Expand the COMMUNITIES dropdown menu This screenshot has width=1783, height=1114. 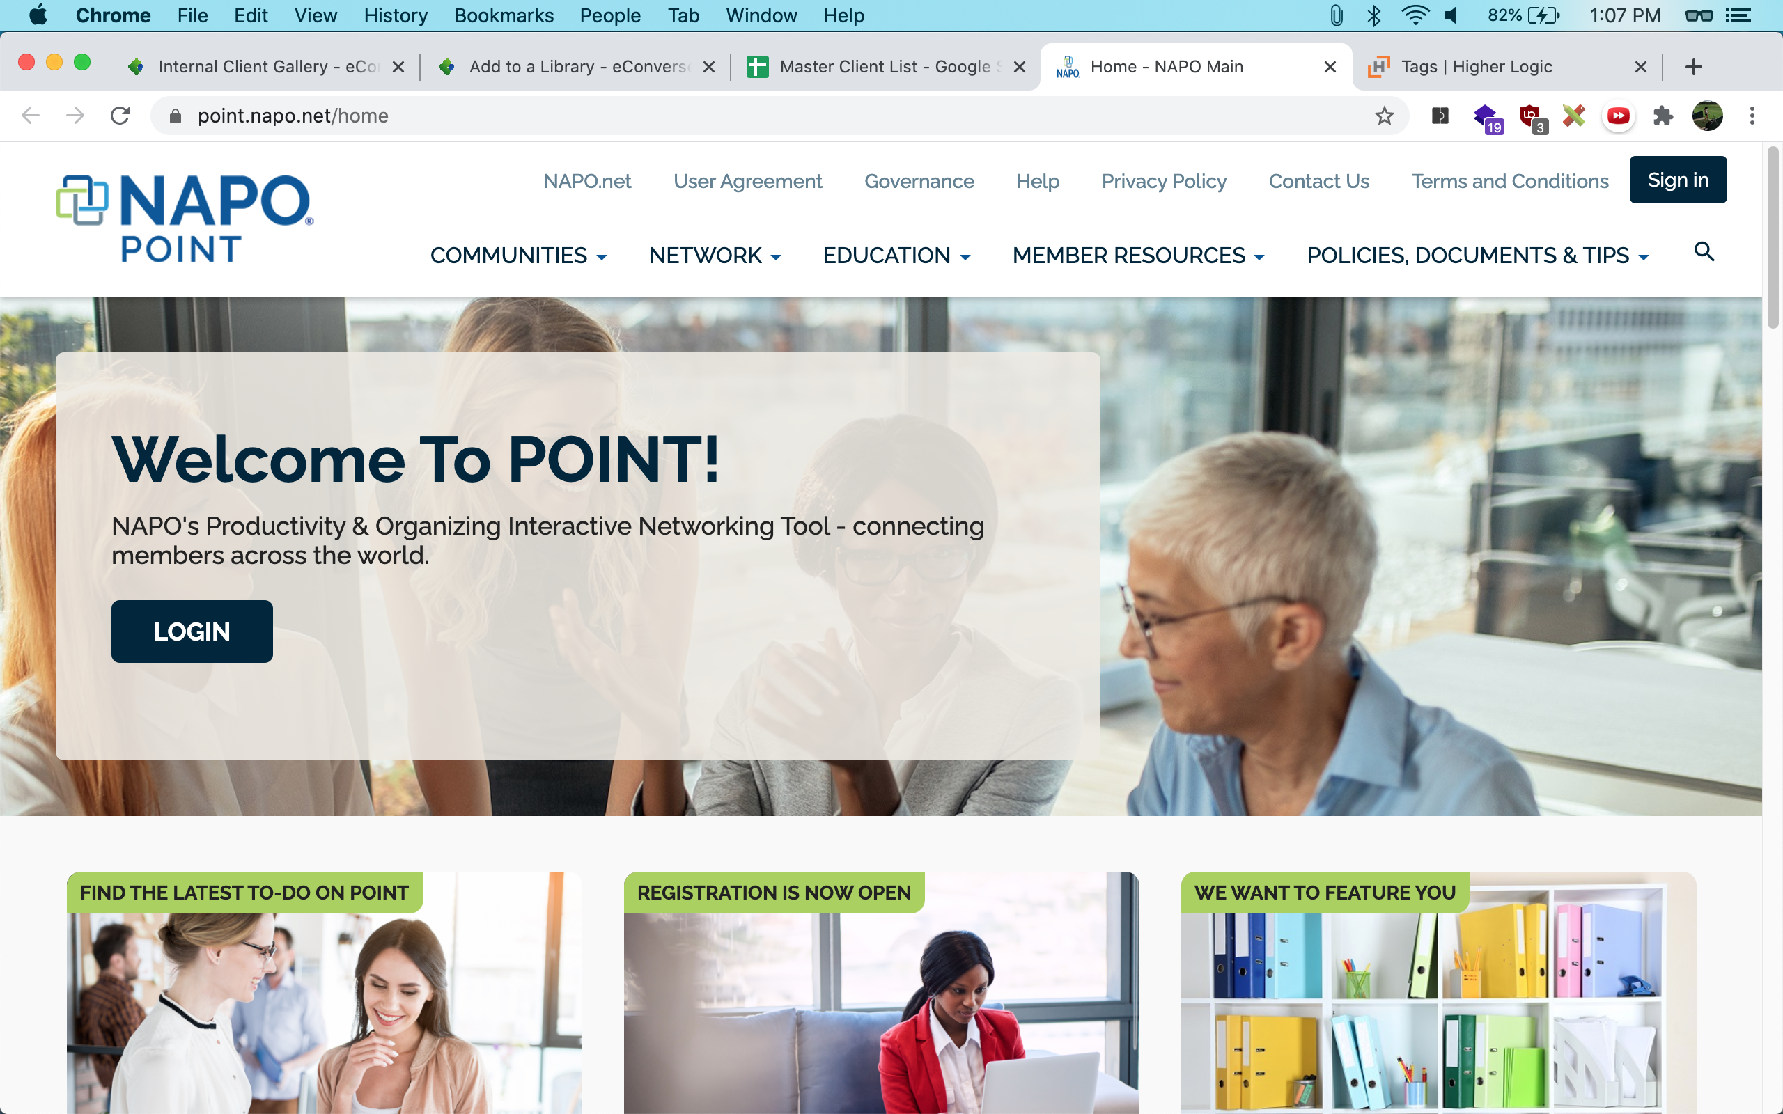[519, 256]
